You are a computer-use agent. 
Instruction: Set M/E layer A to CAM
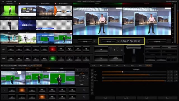[x=22, y=90]
